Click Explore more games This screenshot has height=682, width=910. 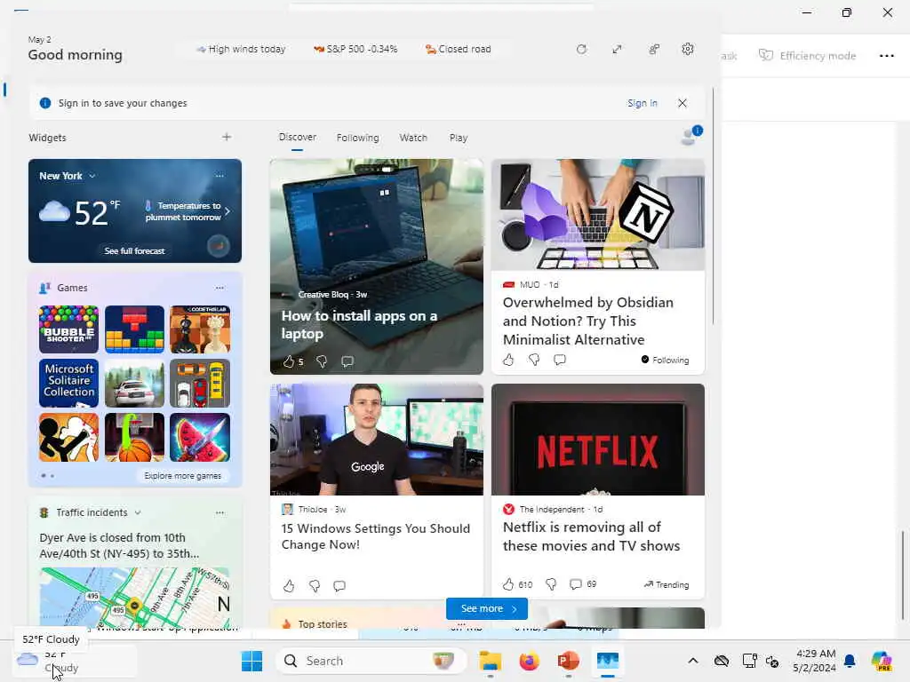coord(182,476)
